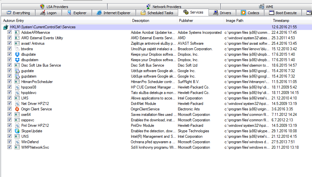Sort by the Description column header
Screen dimensions: 312x177
[x=154, y=21]
